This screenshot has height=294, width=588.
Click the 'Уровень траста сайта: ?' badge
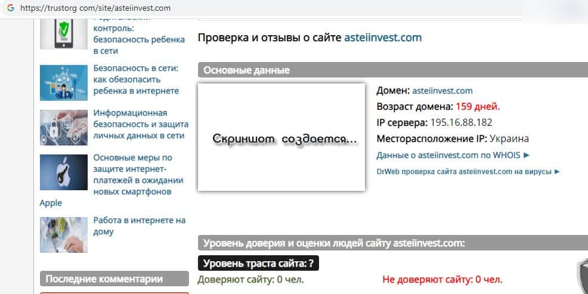point(258,263)
